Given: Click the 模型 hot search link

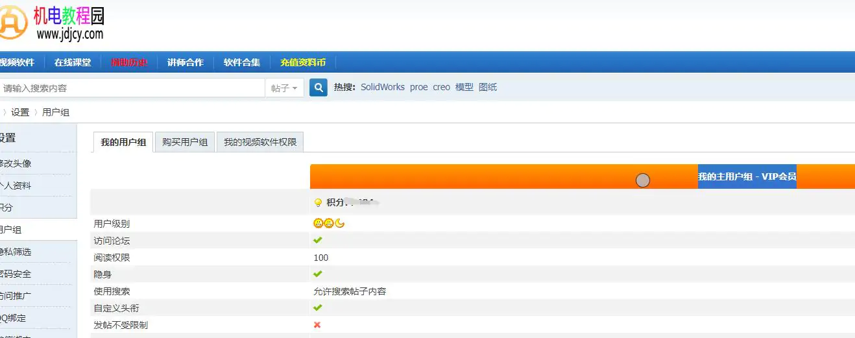Looking at the screenshot, I should point(464,87).
